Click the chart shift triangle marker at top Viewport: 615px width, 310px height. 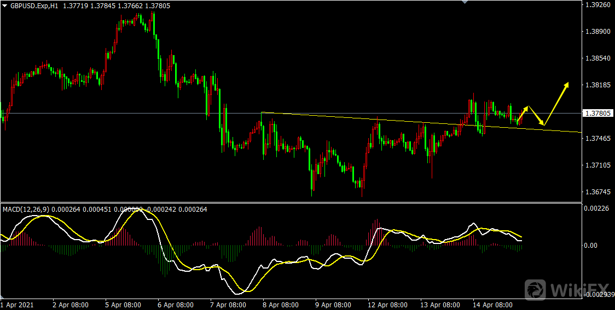(465, 2)
